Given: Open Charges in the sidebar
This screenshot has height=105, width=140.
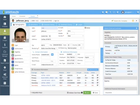Looking at the screenshot, I should pyautogui.click(x=5, y=39).
